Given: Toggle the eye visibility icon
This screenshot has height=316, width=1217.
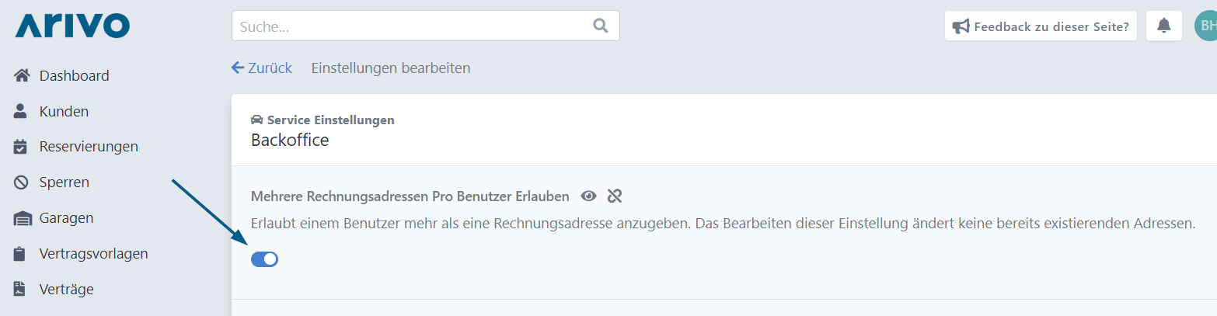Looking at the screenshot, I should coord(589,196).
